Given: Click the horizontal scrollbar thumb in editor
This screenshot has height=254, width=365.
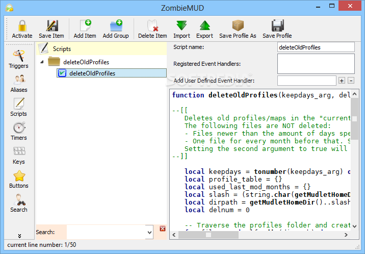Looking at the screenshot, I should click(208, 235).
